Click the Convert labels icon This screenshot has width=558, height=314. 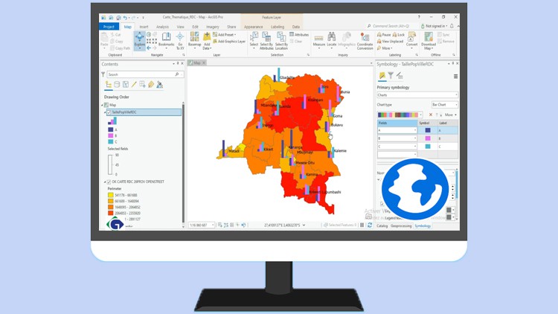(x=411, y=36)
